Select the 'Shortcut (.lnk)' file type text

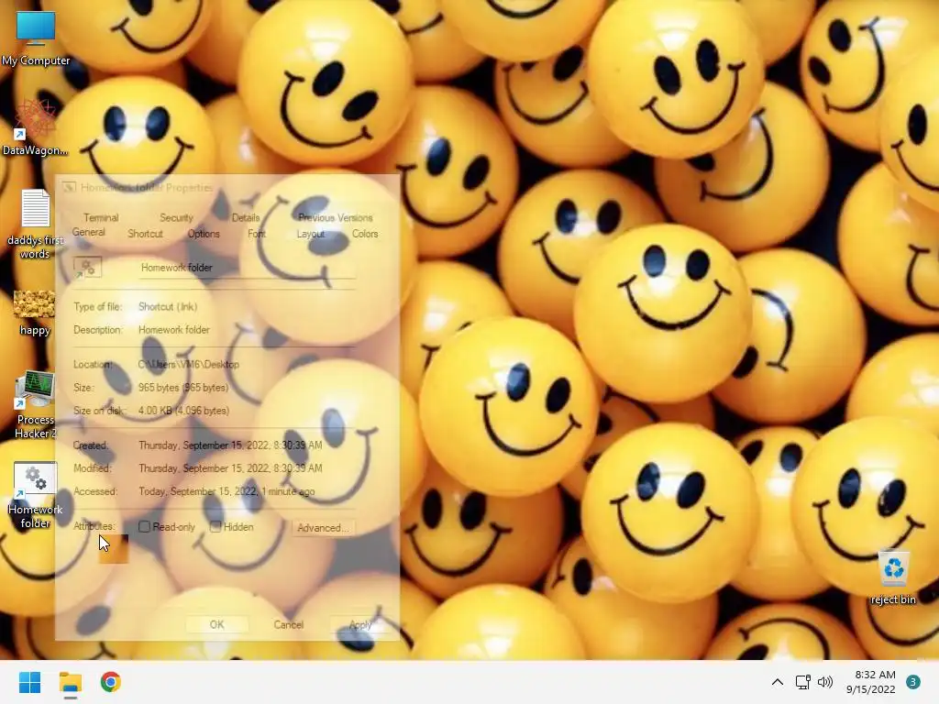168,306
